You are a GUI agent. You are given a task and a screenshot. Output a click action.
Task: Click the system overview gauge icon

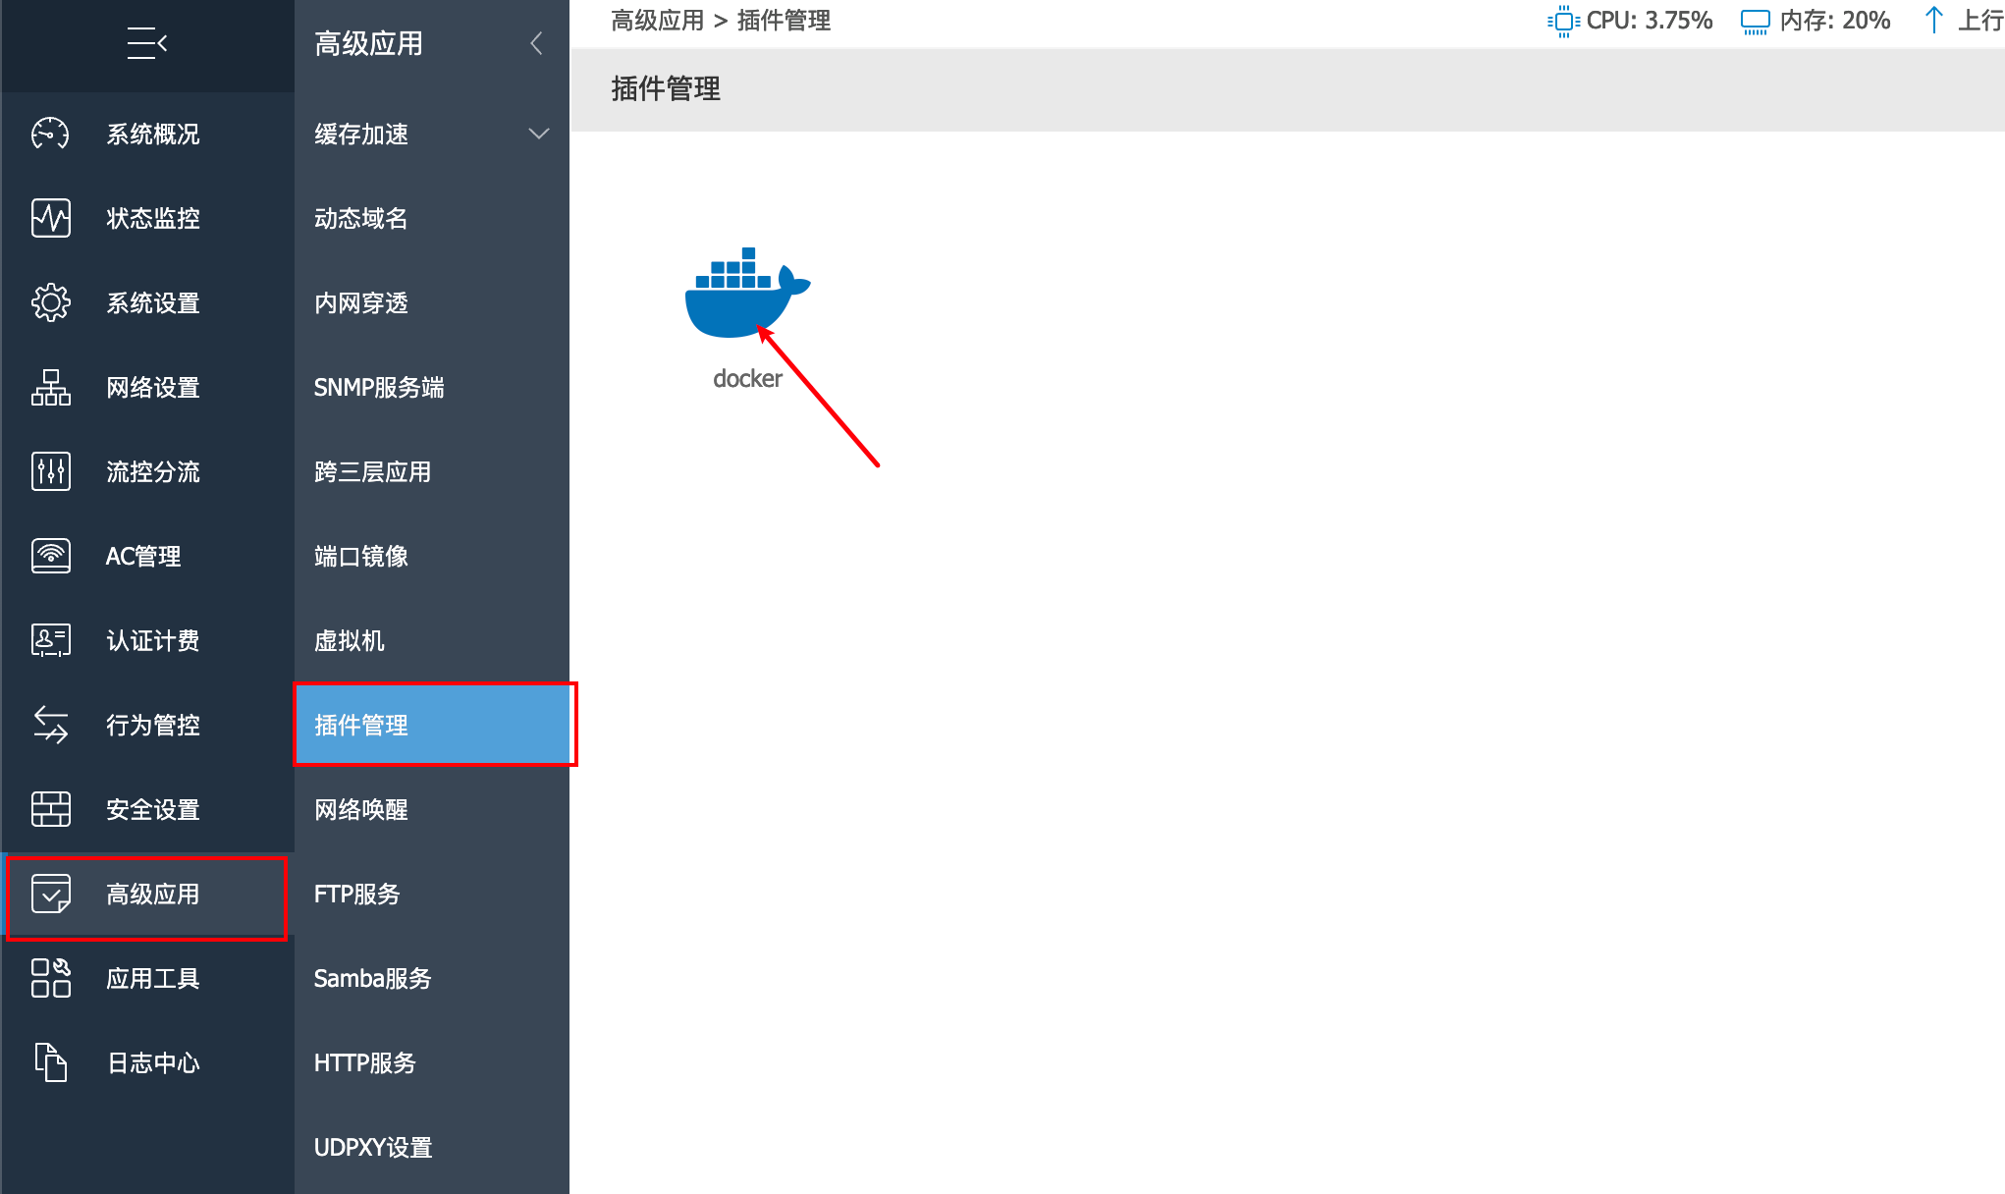pos(50,134)
